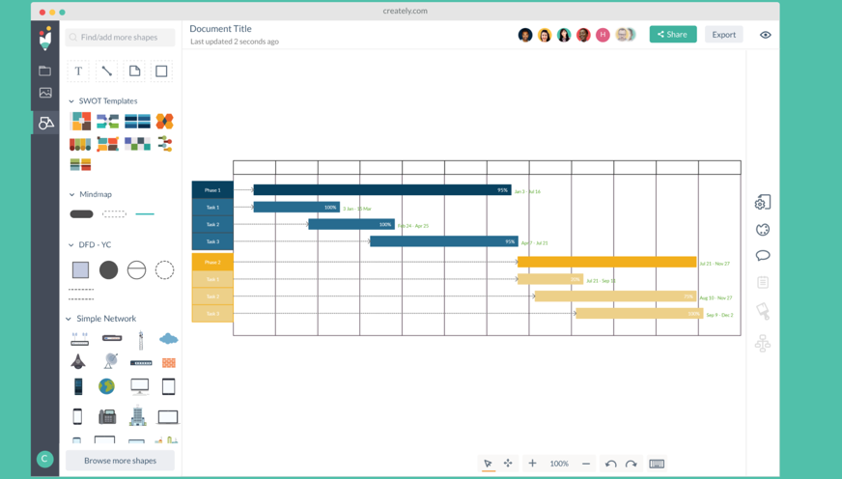842x479 pixels.
Task: Collapse the Mindmap section
Action: pyautogui.click(x=72, y=194)
